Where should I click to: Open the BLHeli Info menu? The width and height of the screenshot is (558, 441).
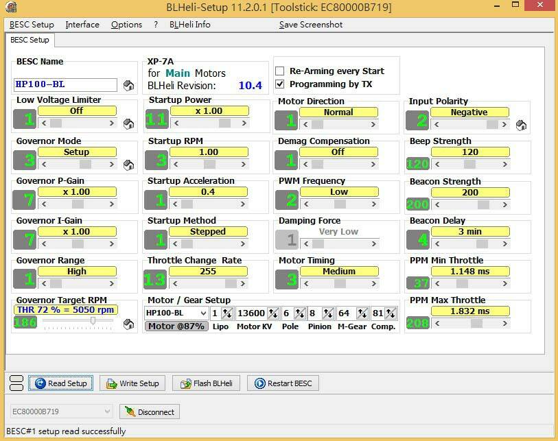(189, 25)
